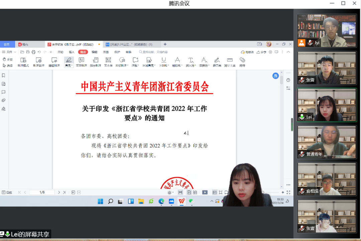Jump to the last page arrow
Image resolution: width=361 pixels, height=241 pixels.
(x=64, y=193)
